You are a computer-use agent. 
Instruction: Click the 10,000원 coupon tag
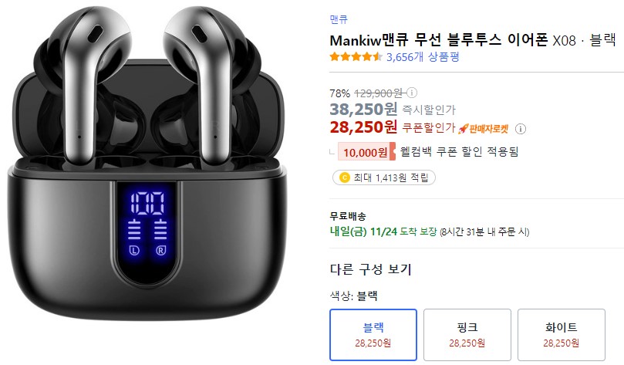point(366,152)
